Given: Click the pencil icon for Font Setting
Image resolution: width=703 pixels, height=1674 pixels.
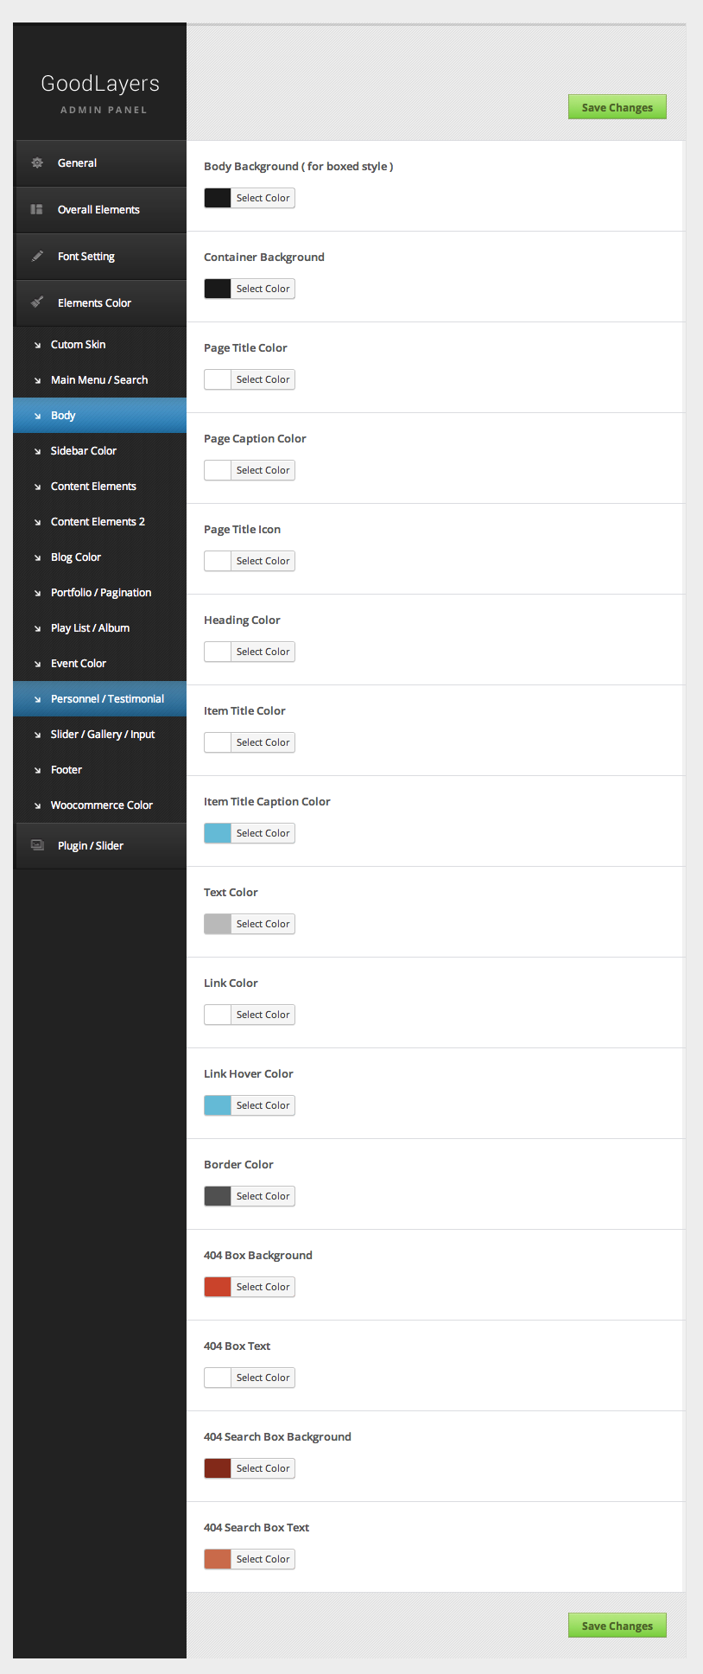Looking at the screenshot, I should point(37,256).
